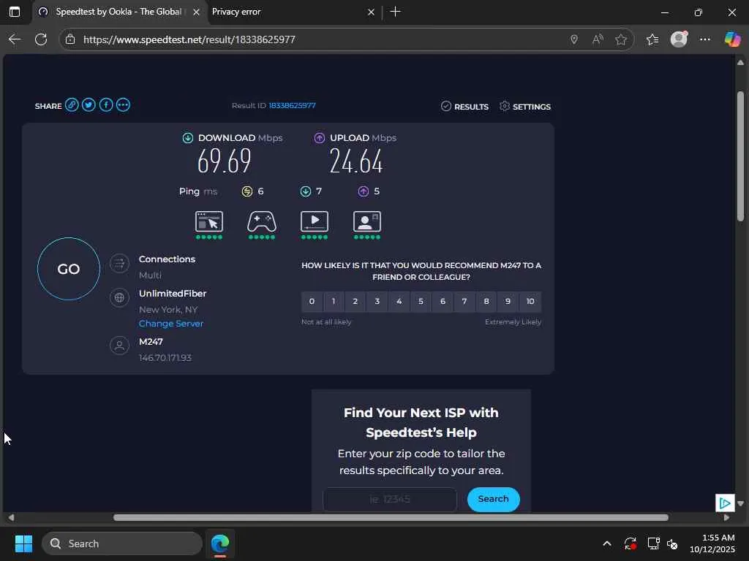Image resolution: width=749 pixels, height=561 pixels.
Task: Click the ISP user icon
Action: [119, 346]
